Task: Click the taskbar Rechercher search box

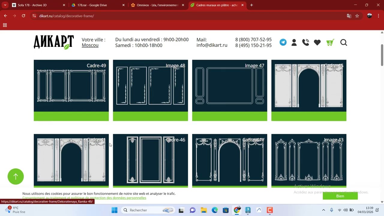Action: click(148, 210)
